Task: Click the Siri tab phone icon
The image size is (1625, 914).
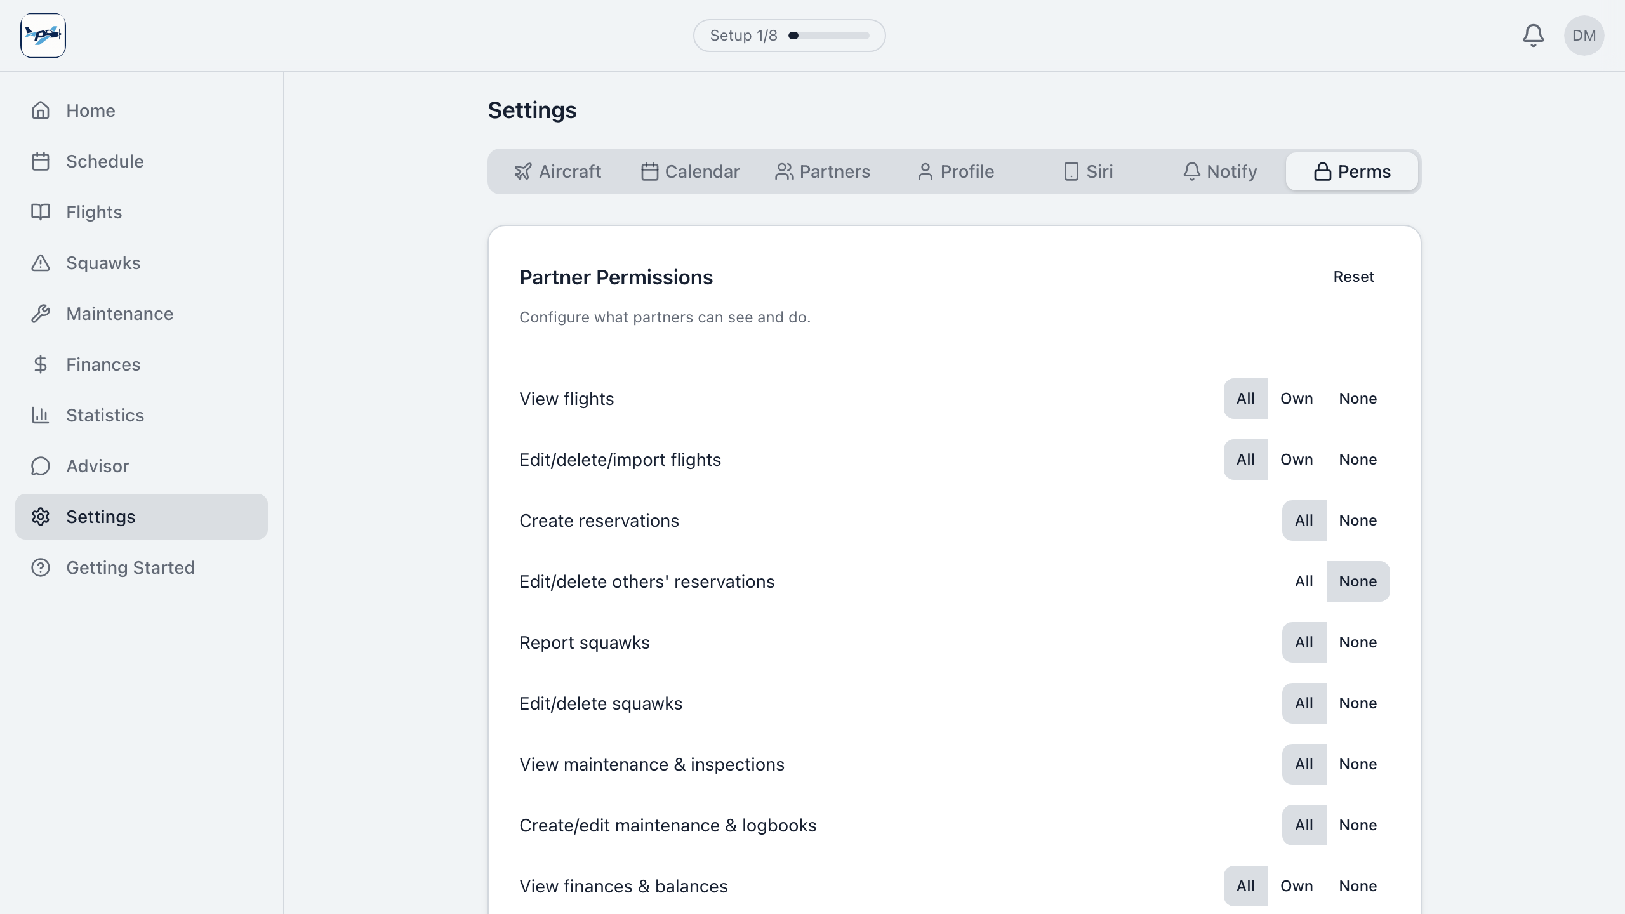Action: coord(1071,171)
